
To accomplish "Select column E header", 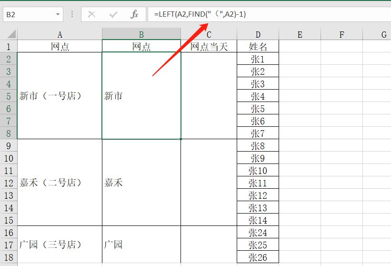I will click(x=300, y=34).
